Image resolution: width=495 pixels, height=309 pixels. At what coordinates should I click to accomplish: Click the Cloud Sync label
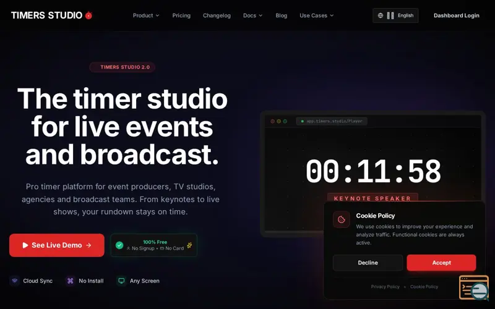pos(38,281)
